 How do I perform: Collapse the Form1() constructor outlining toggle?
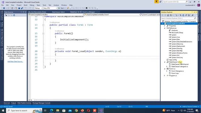pos(43,34)
